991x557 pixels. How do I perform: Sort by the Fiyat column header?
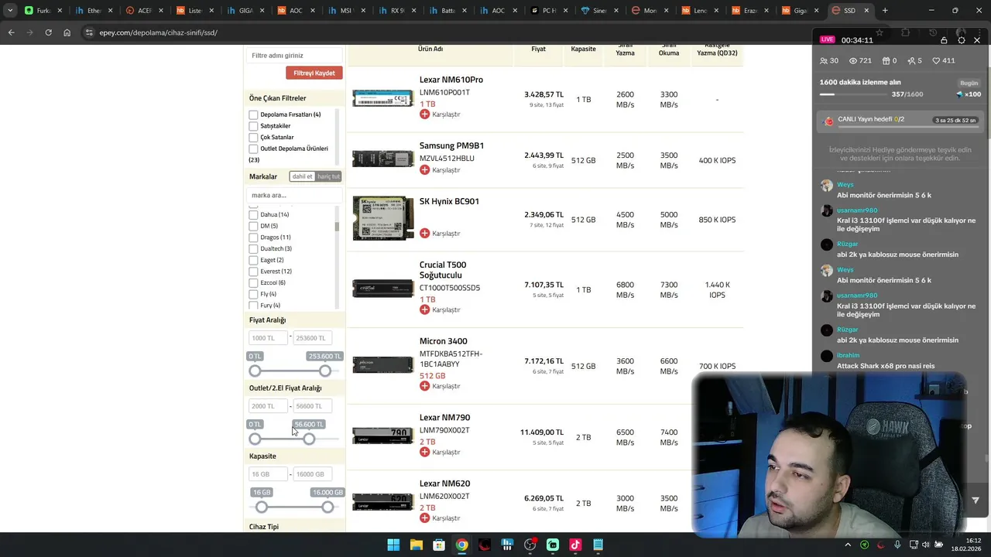(x=538, y=49)
